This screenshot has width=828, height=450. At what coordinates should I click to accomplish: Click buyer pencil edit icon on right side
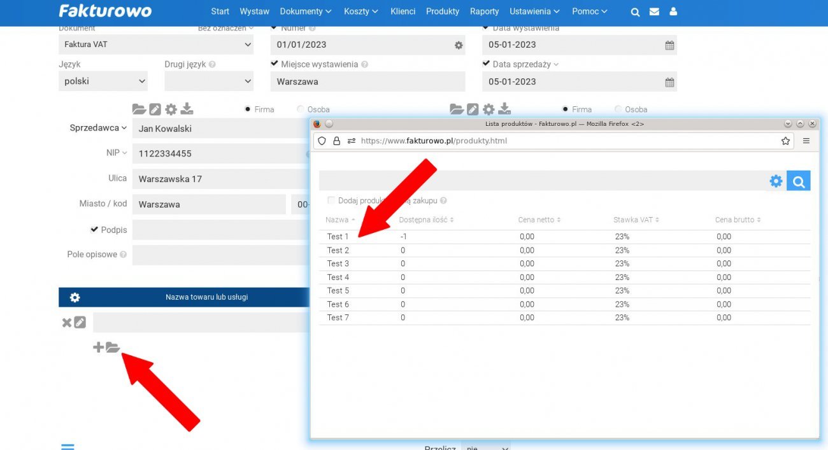473,109
